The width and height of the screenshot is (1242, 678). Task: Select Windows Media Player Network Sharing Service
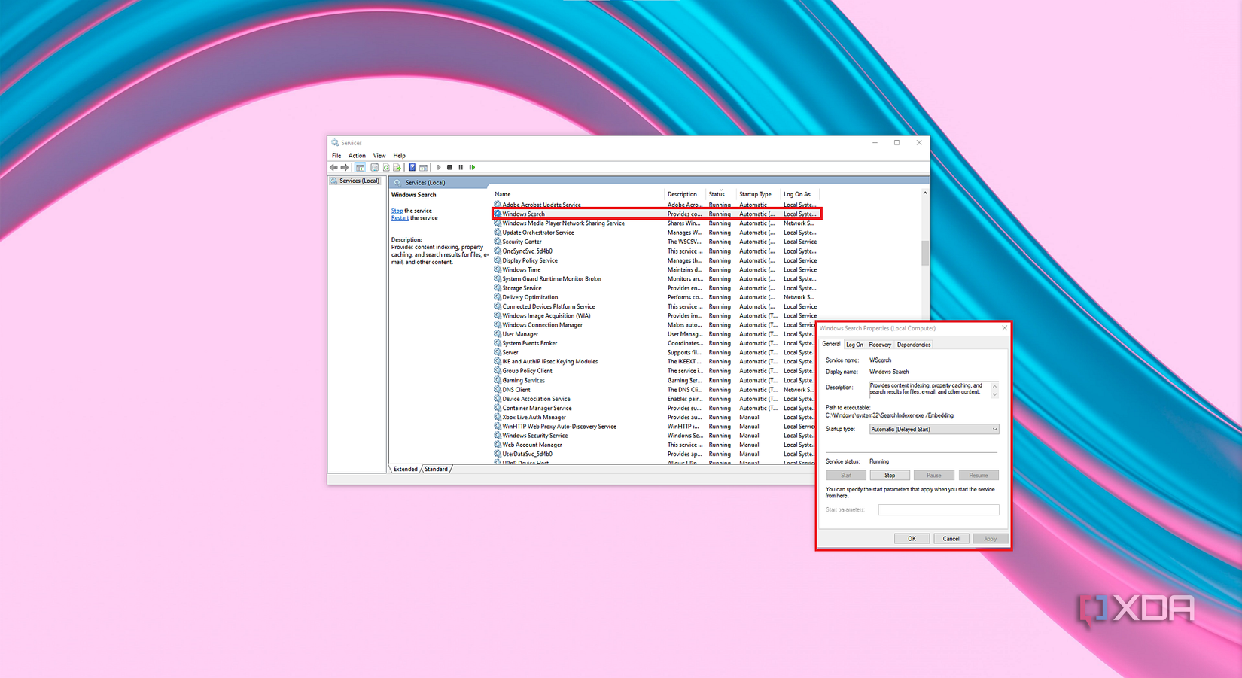[x=656, y=223]
